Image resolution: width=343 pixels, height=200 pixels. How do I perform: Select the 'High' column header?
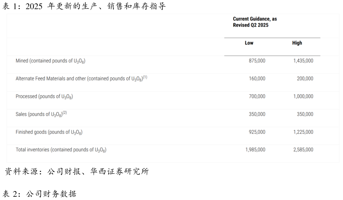[x=297, y=43]
